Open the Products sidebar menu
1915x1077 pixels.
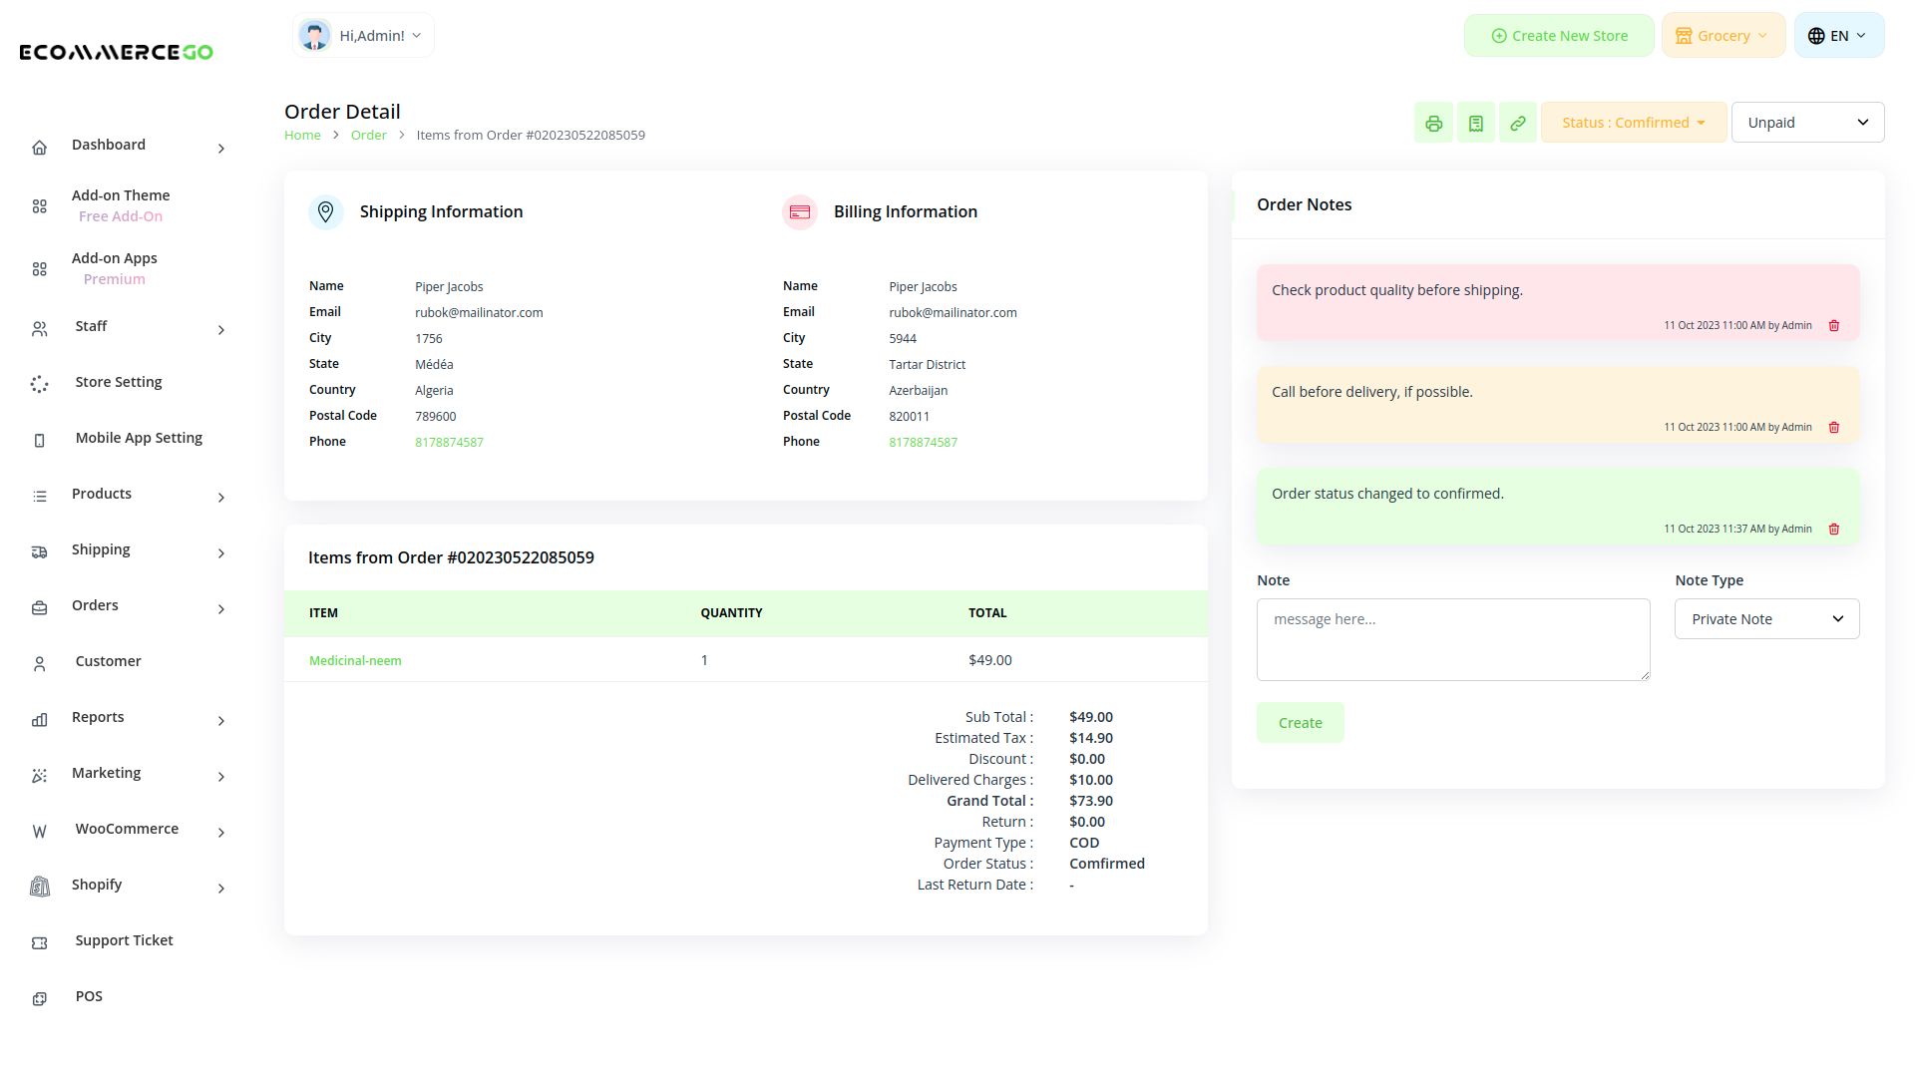[101, 494]
